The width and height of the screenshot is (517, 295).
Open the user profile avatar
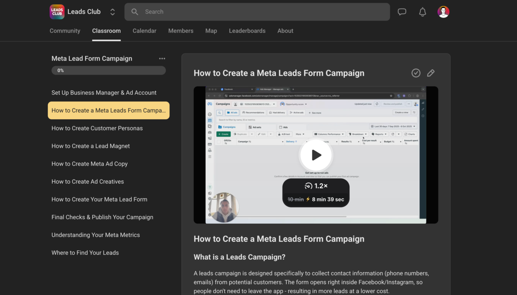(443, 12)
